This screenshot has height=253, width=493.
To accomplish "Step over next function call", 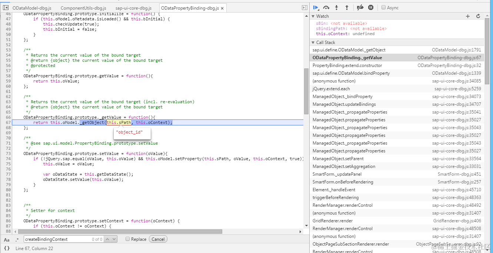I will click(326, 7).
